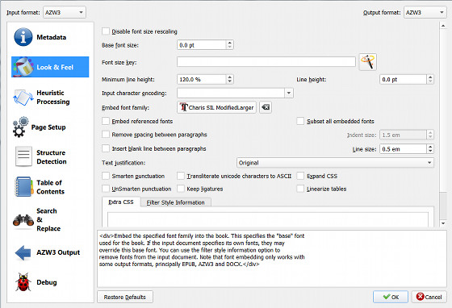This screenshot has height=308, width=452.
Task: Clear the embedded font family selection
Action: 266,107
